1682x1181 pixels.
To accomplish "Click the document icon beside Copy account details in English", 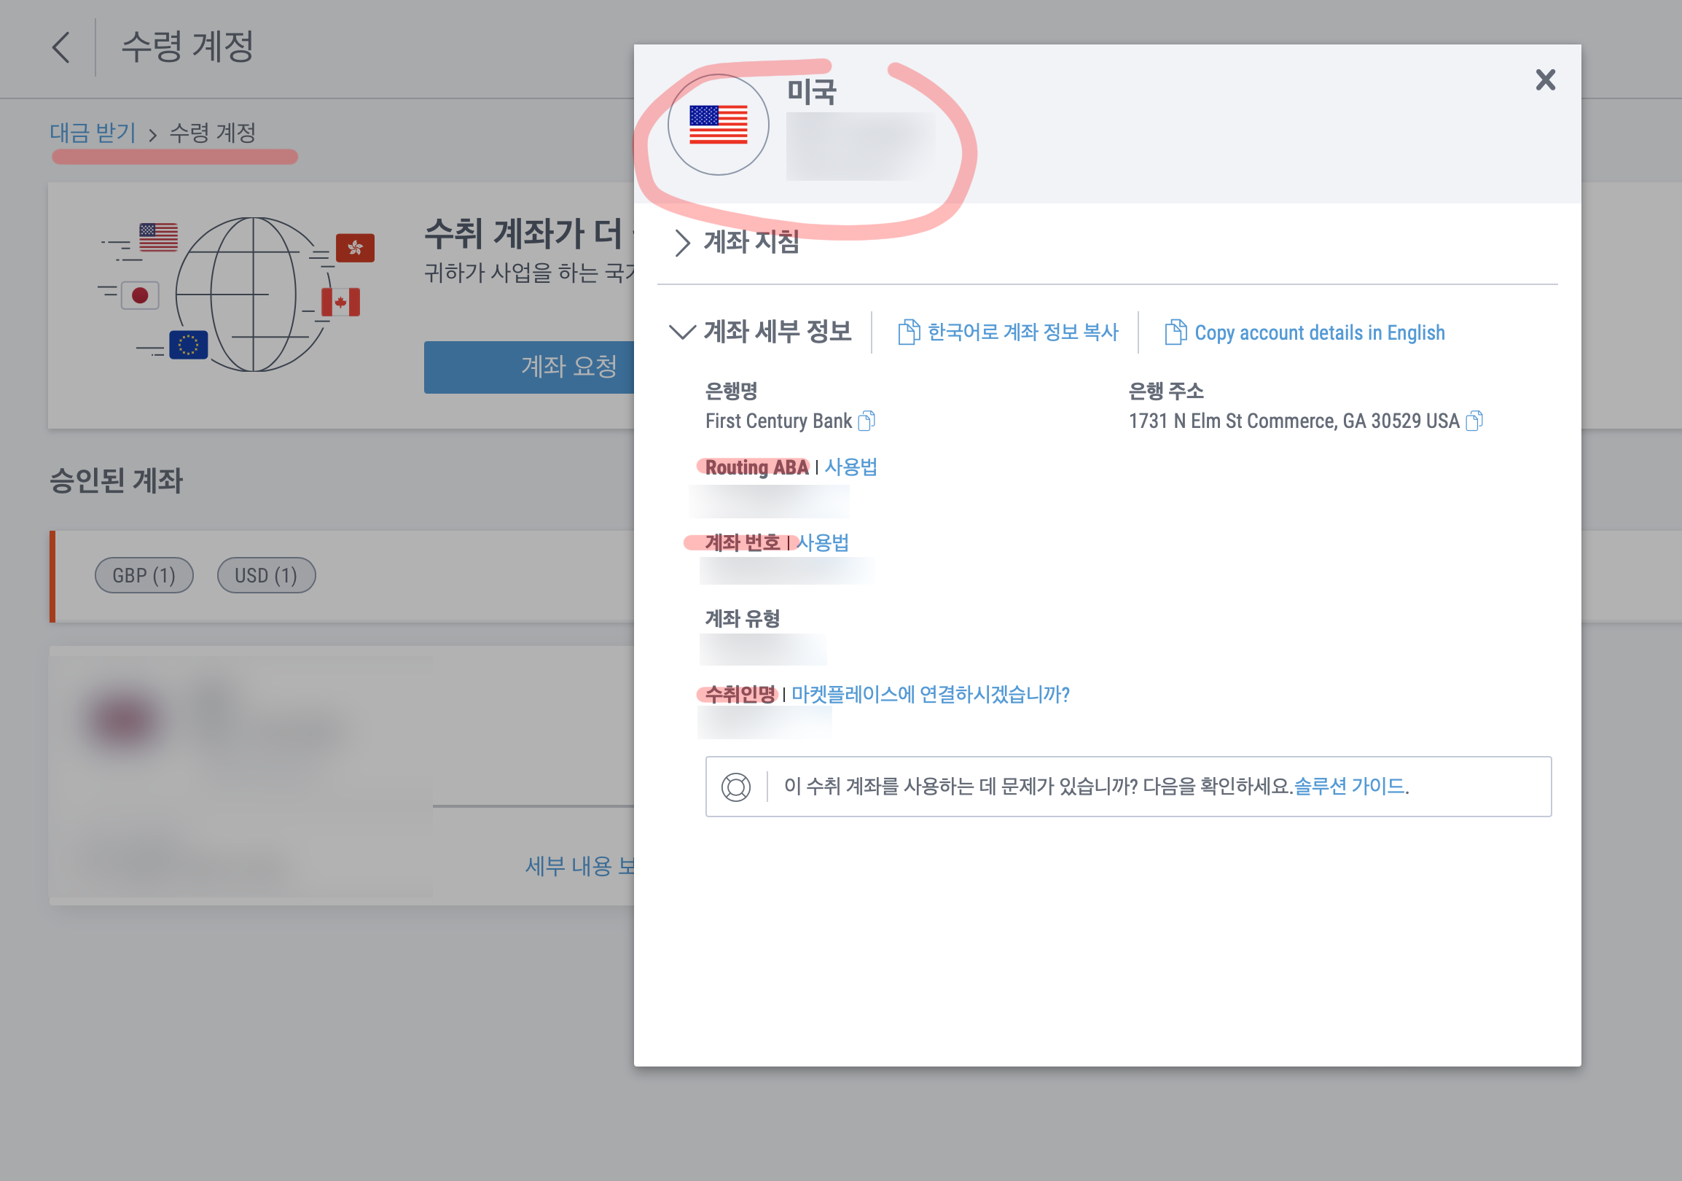I will click(1175, 332).
